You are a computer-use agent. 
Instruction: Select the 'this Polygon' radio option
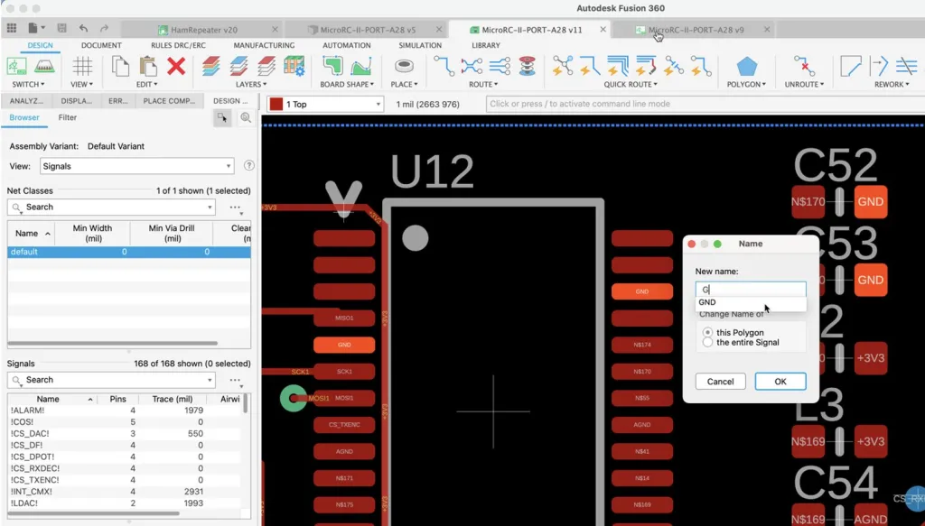707,332
